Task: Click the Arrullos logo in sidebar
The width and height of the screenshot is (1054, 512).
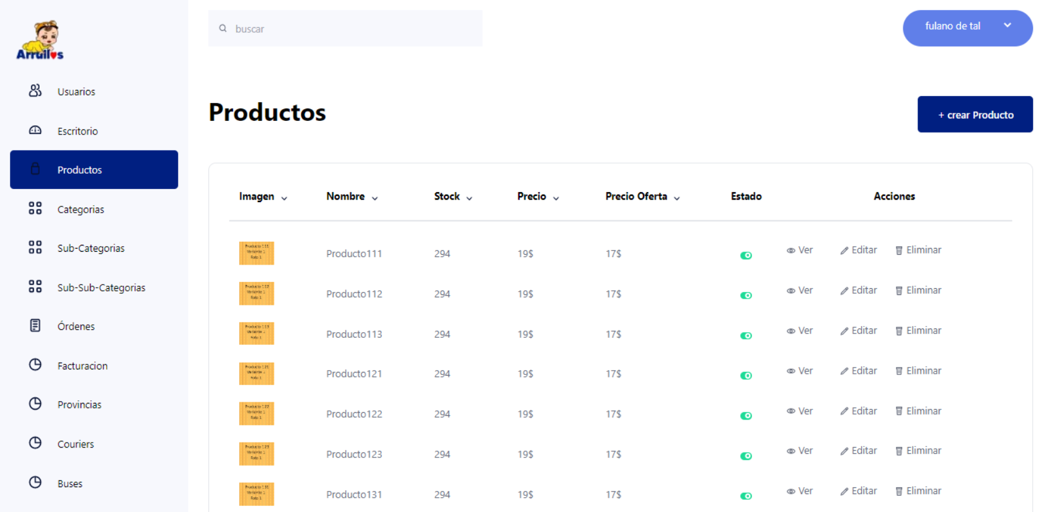Action: point(40,41)
